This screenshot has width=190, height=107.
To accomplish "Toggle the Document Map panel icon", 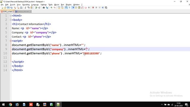I will tap(79, 8).
